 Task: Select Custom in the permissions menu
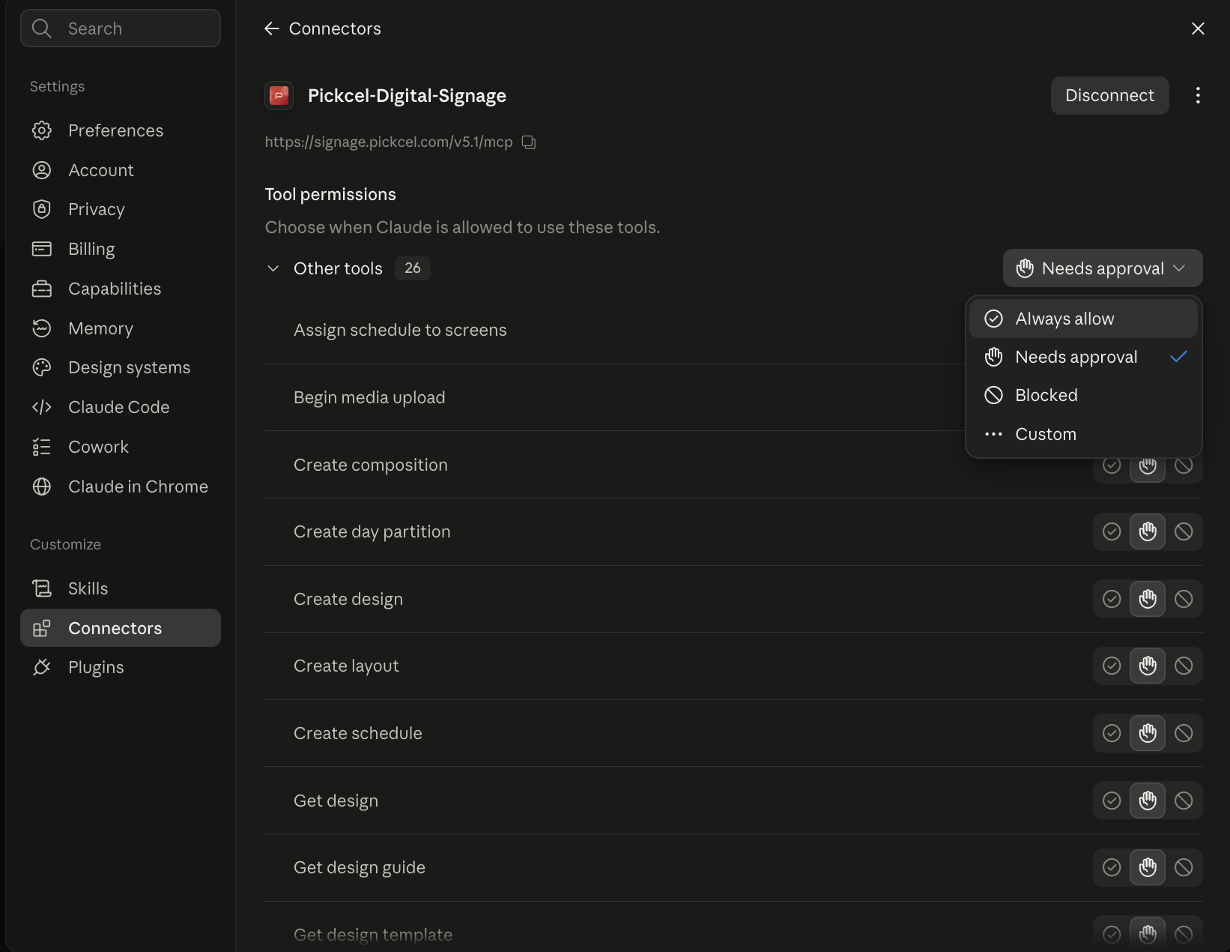1083,434
